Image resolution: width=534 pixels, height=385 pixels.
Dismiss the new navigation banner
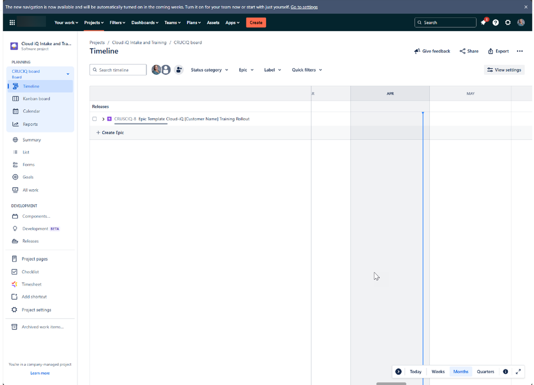(525, 7)
